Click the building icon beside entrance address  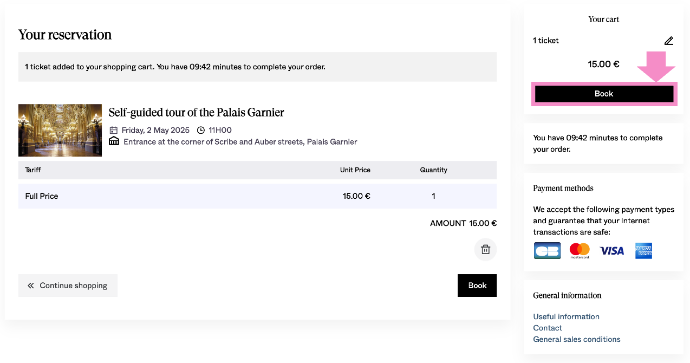tap(114, 141)
